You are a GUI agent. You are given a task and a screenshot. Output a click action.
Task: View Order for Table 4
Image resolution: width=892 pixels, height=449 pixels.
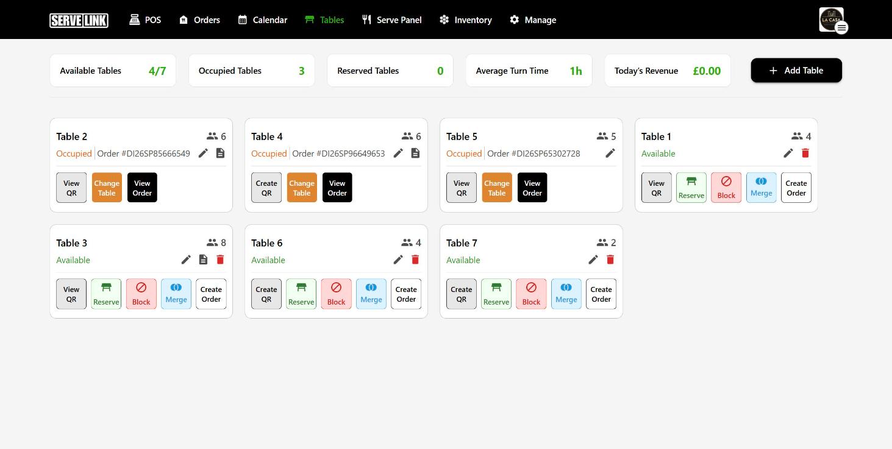[x=337, y=188]
